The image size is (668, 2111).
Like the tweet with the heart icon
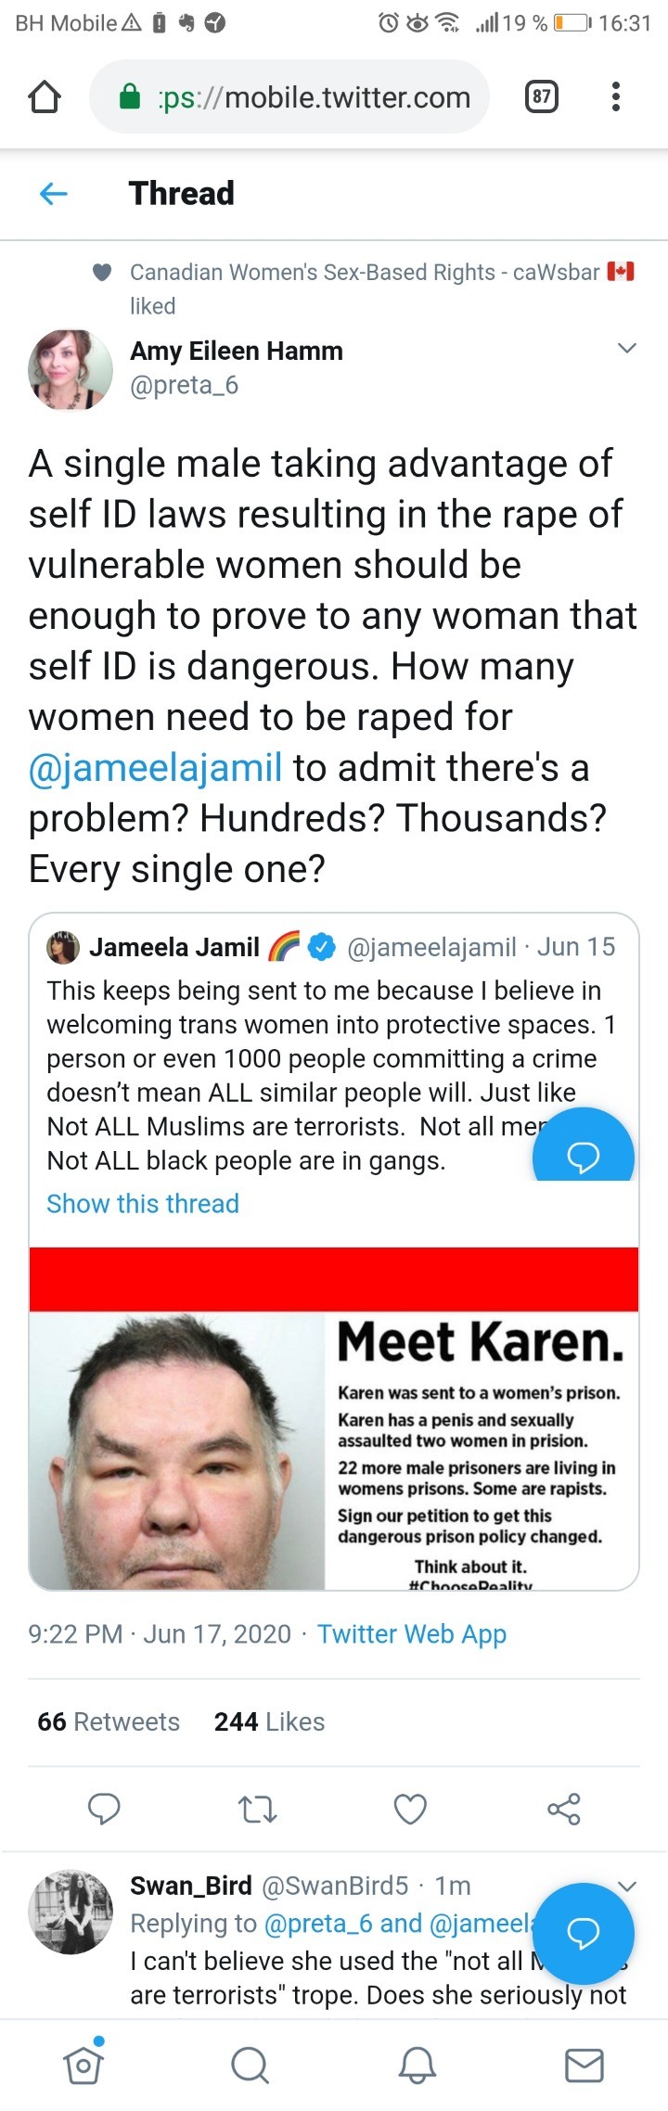pyautogui.click(x=410, y=1808)
